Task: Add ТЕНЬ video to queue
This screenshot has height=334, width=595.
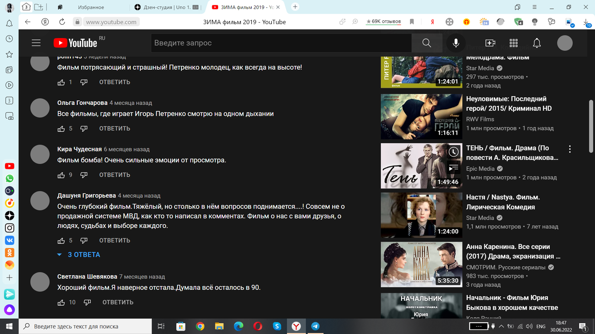Action: click(x=453, y=168)
